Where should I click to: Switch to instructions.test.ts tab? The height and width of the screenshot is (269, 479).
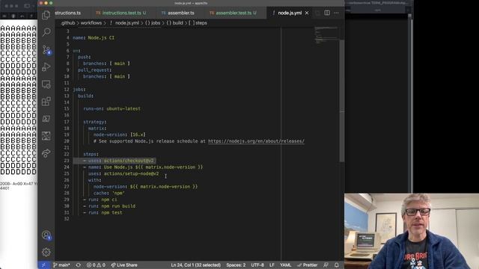tap(121, 13)
